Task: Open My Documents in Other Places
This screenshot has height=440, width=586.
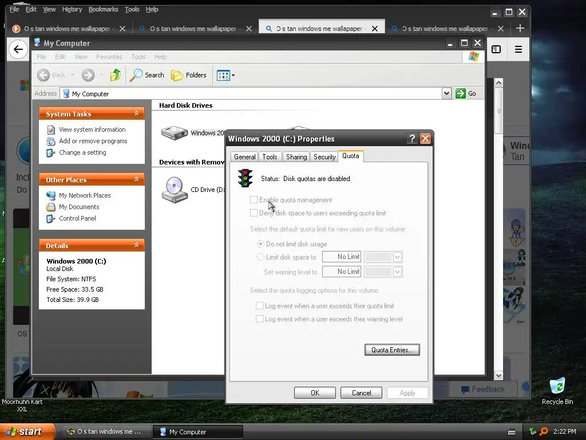Action: coord(79,207)
